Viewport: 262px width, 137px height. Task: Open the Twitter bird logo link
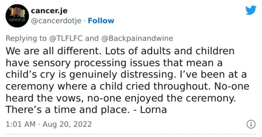251,10
